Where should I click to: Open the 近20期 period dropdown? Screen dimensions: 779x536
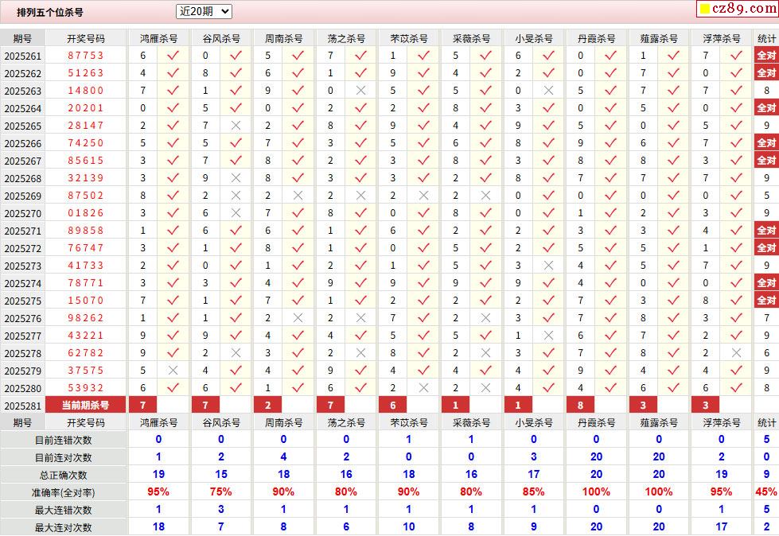204,11
